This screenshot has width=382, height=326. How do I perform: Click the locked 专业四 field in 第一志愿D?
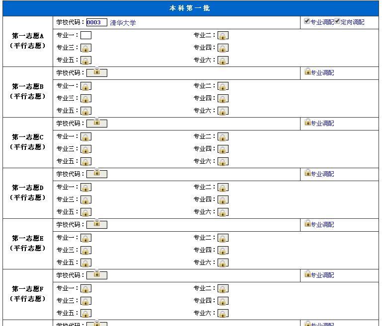[x=223, y=200]
